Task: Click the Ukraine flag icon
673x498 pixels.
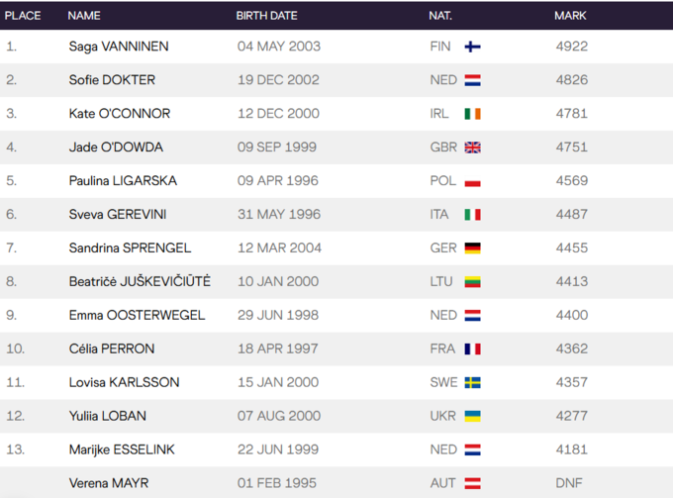Action: pyautogui.click(x=473, y=417)
